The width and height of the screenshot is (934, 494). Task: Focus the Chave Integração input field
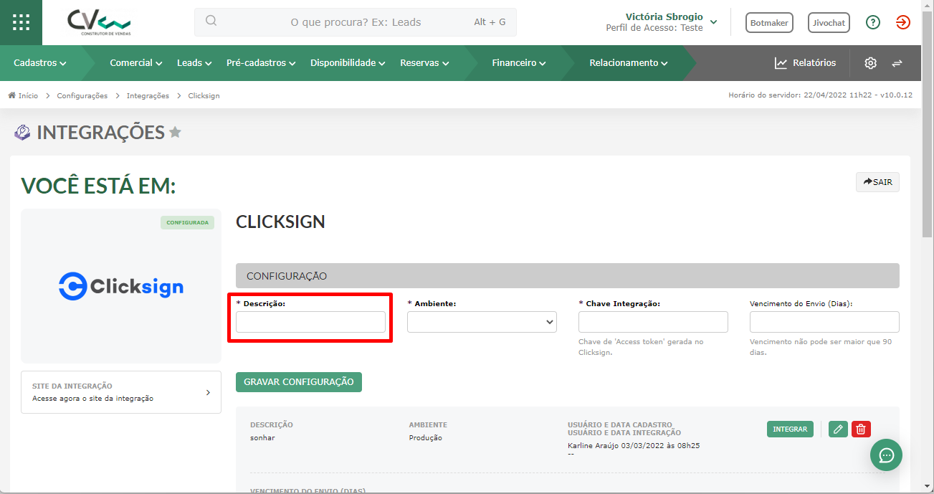click(x=653, y=322)
